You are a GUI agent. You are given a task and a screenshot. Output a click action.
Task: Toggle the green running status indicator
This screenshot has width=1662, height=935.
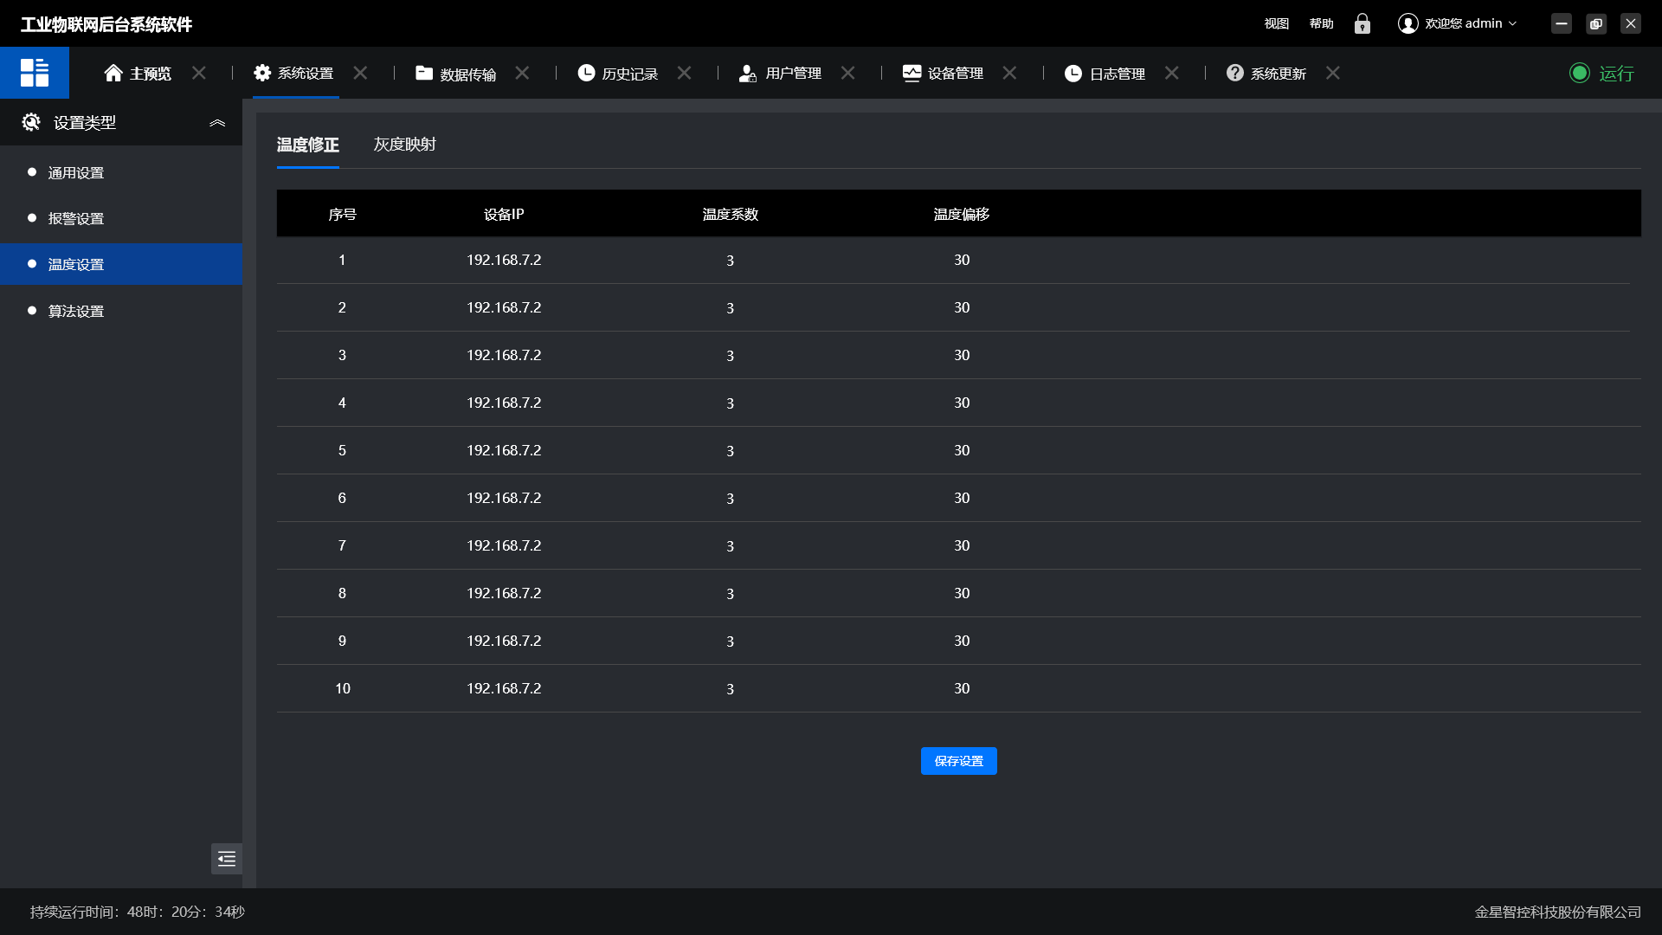pos(1580,74)
